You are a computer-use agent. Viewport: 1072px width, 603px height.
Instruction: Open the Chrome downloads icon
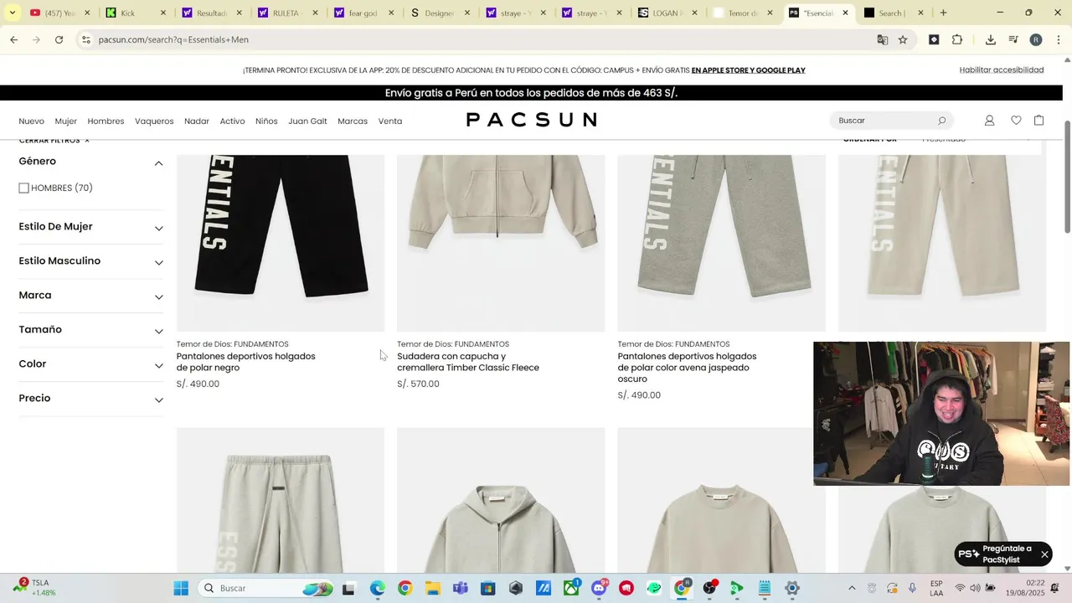[x=991, y=39]
